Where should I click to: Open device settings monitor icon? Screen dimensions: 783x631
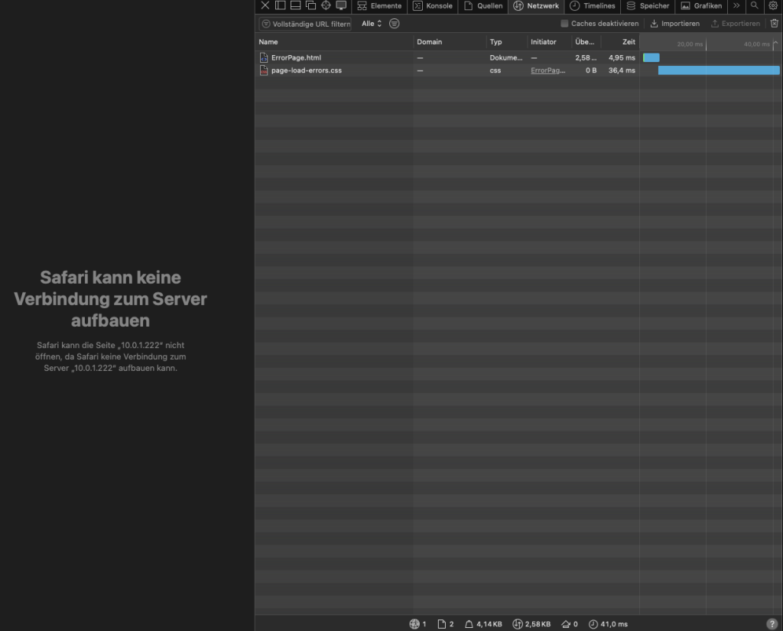click(341, 5)
